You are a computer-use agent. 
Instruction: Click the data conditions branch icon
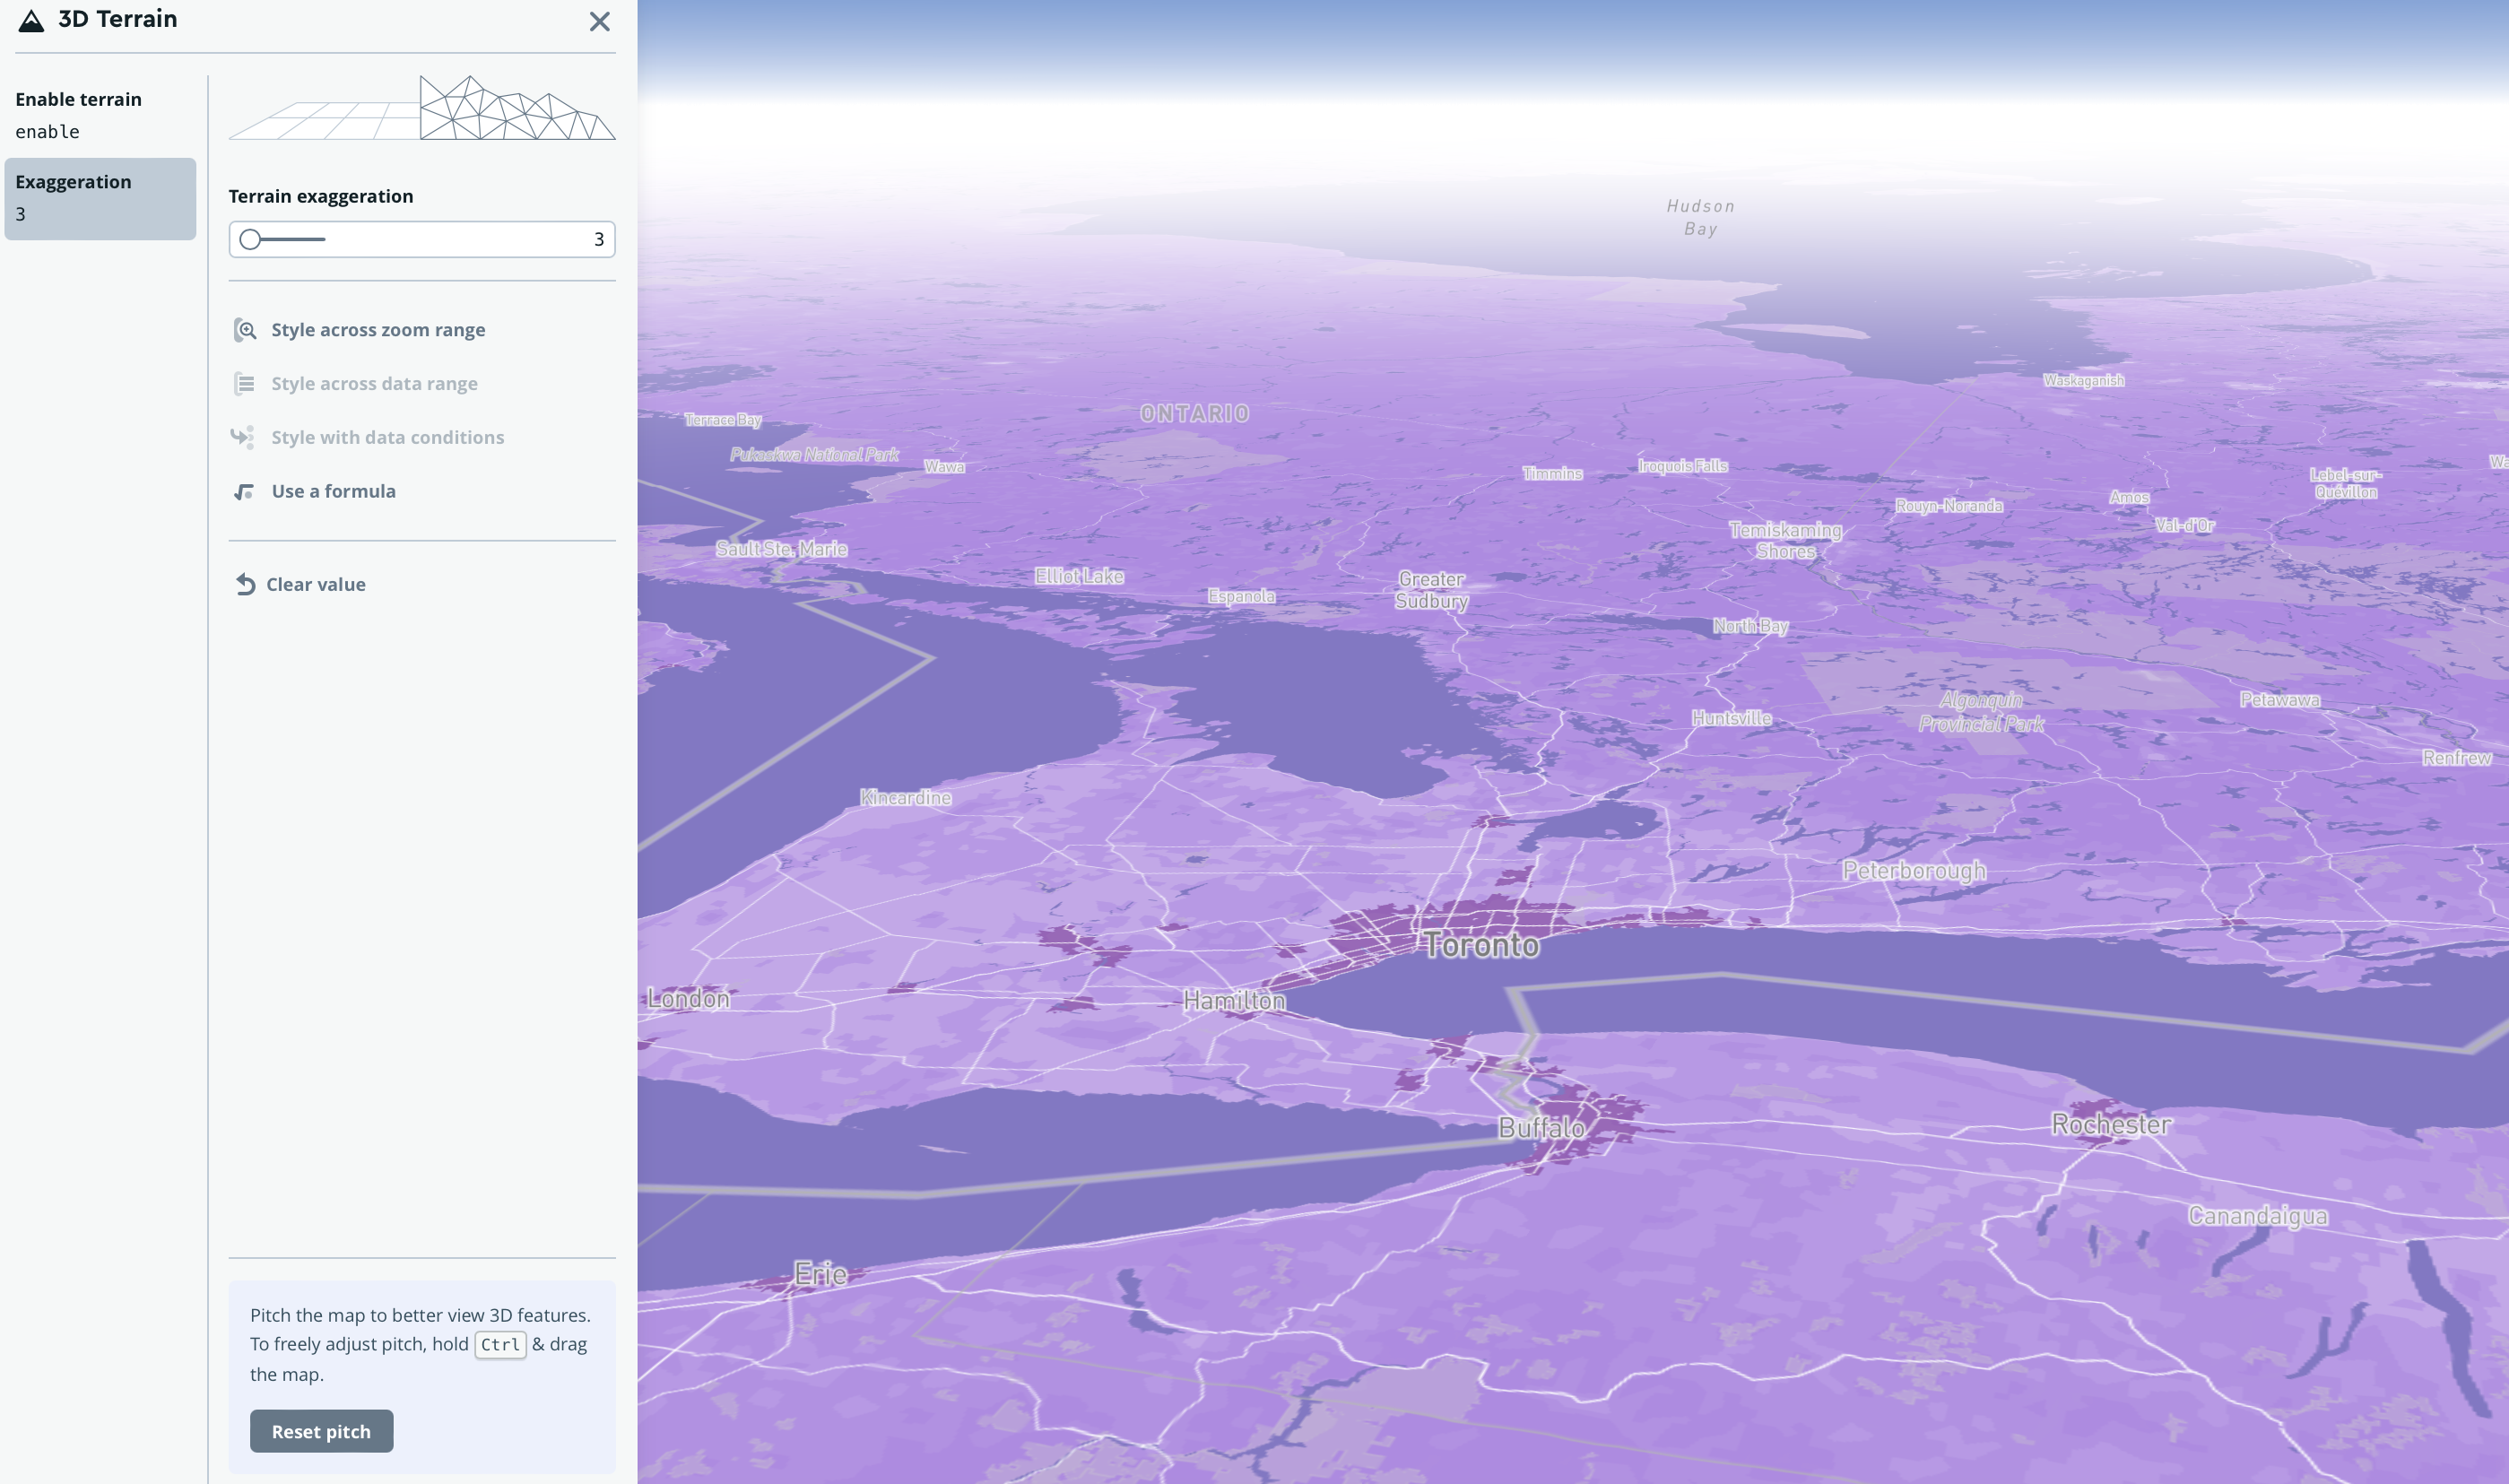tap(243, 438)
